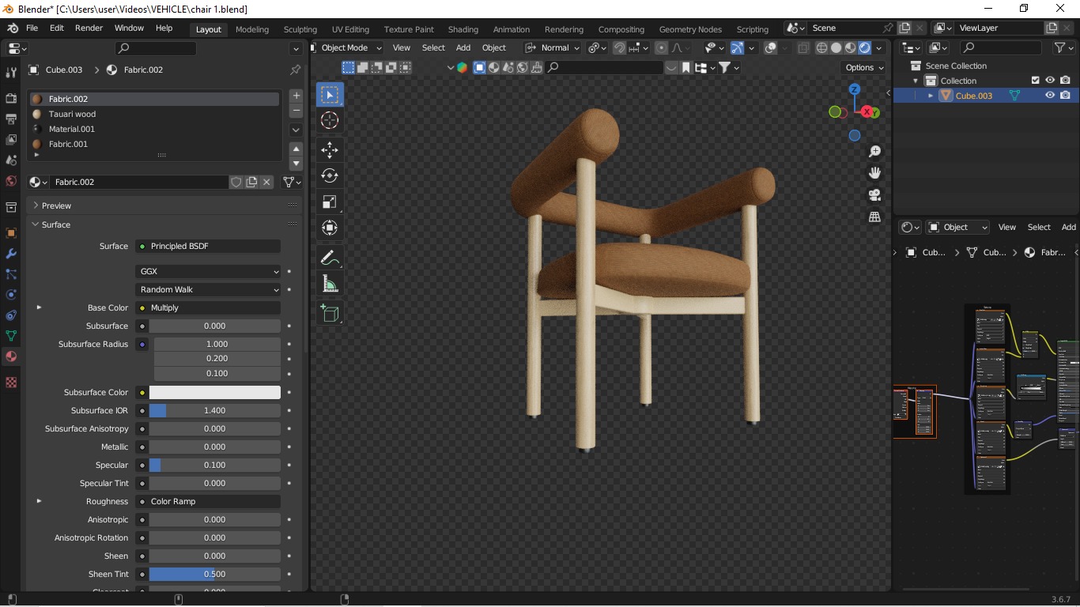Open the Tool properties tab
The width and height of the screenshot is (1080, 607).
[11, 73]
